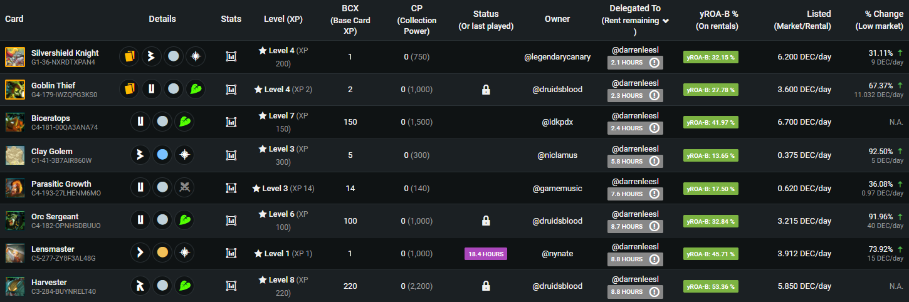The height and width of the screenshot is (302, 909).
Task: Sort by Delegated To rent remaining arrow
Action: (x=665, y=21)
